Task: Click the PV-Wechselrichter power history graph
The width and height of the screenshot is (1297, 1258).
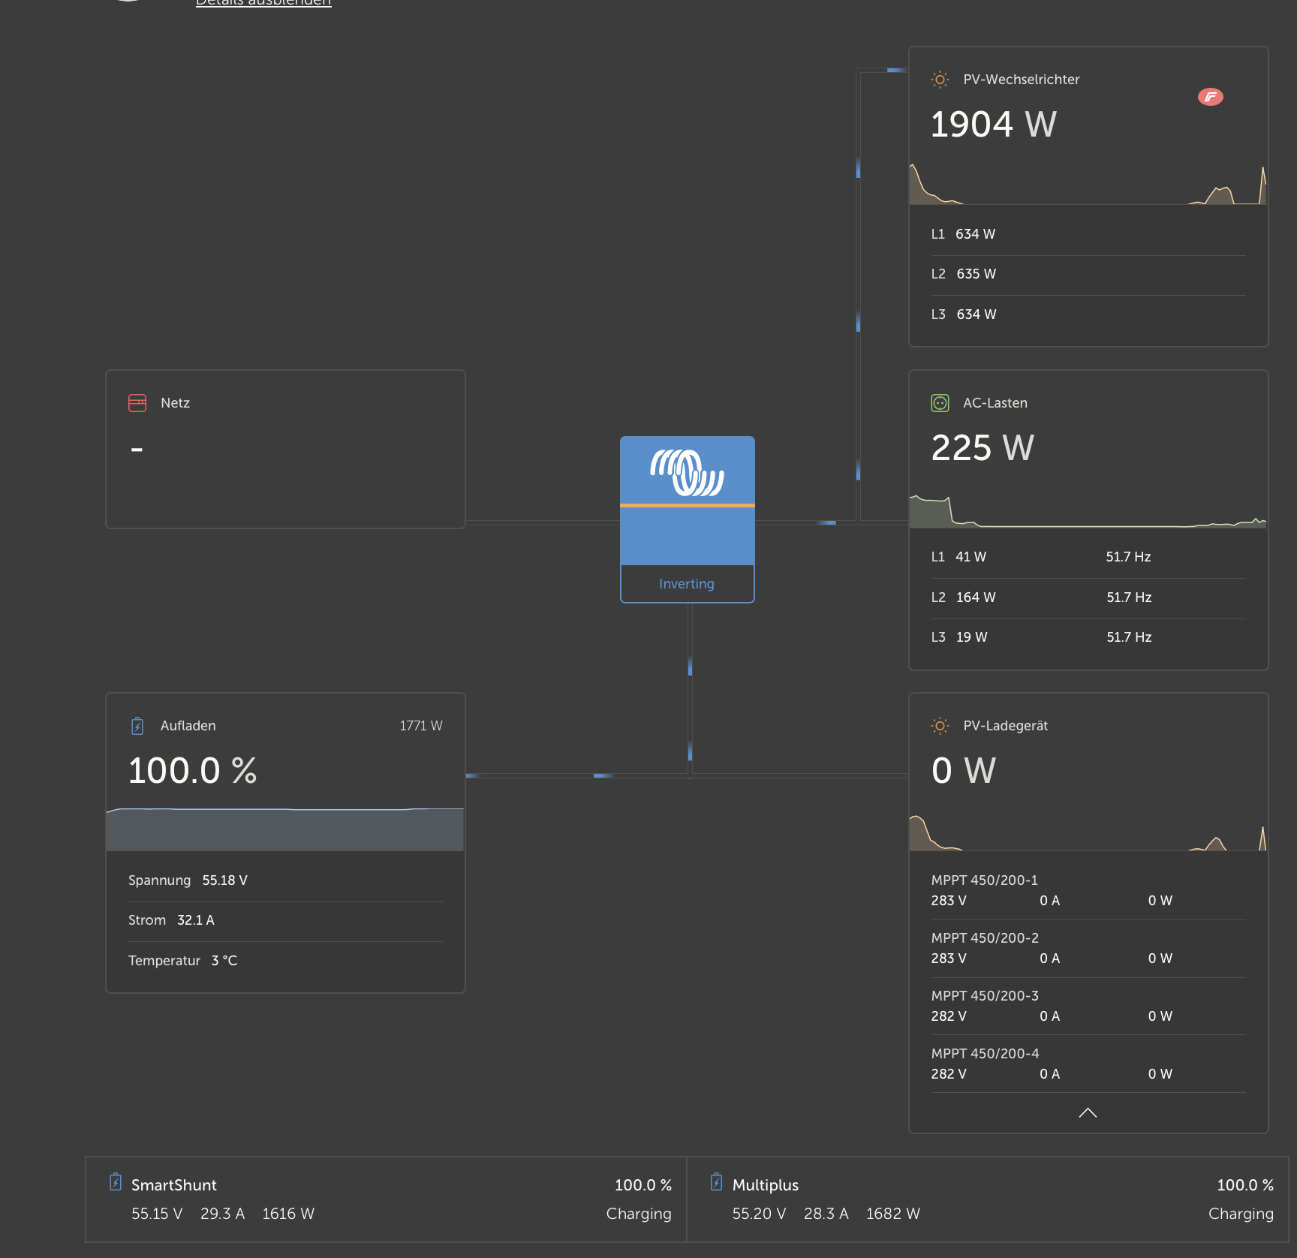Action: coord(1088,185)
